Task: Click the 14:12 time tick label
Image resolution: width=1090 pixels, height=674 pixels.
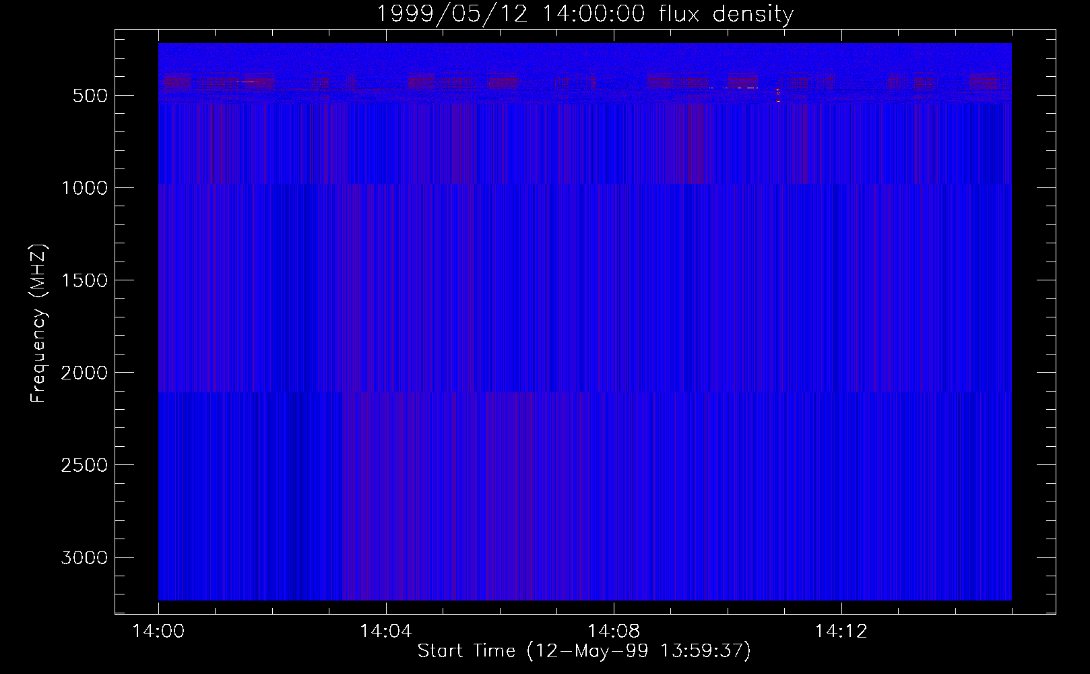Action: [x=841, y=632]
